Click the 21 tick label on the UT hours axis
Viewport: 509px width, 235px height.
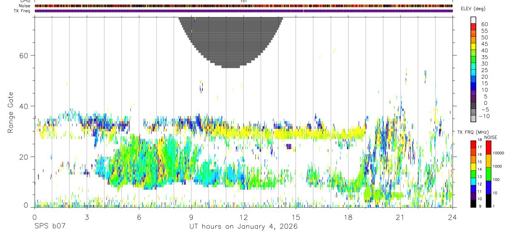[400, 217]
